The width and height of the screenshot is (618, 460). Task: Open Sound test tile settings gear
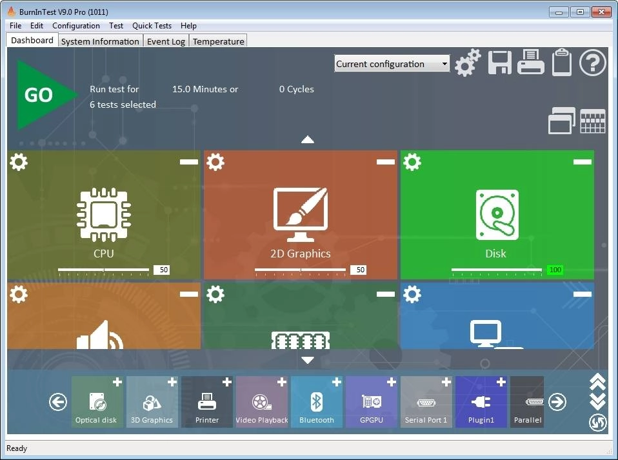19,294
